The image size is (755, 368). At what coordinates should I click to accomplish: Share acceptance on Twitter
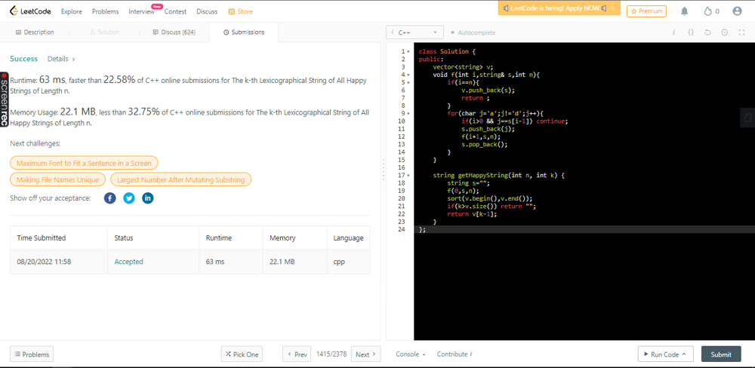[129, 198]
